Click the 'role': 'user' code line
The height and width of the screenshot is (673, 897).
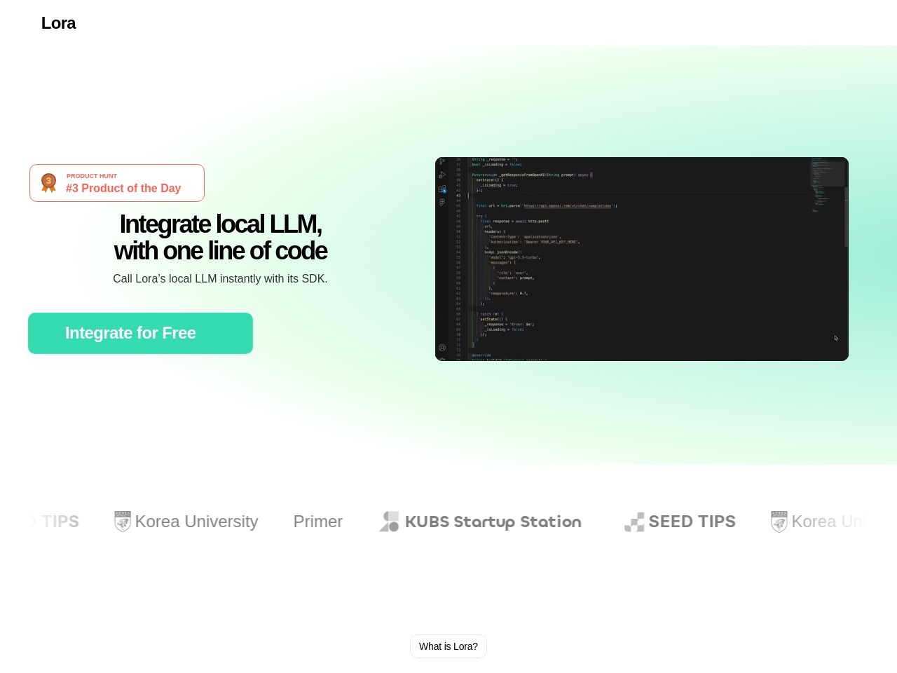tap(512, 273)
